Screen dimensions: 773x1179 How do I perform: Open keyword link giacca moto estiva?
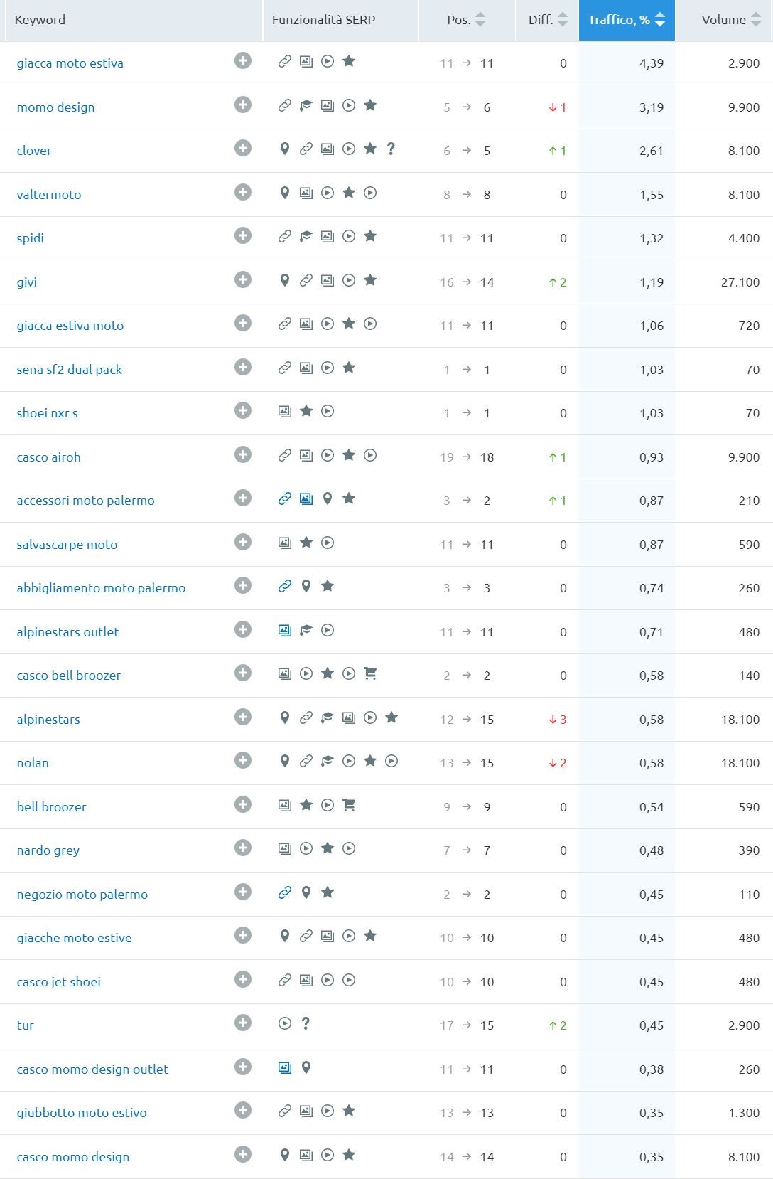coord(70,63)
